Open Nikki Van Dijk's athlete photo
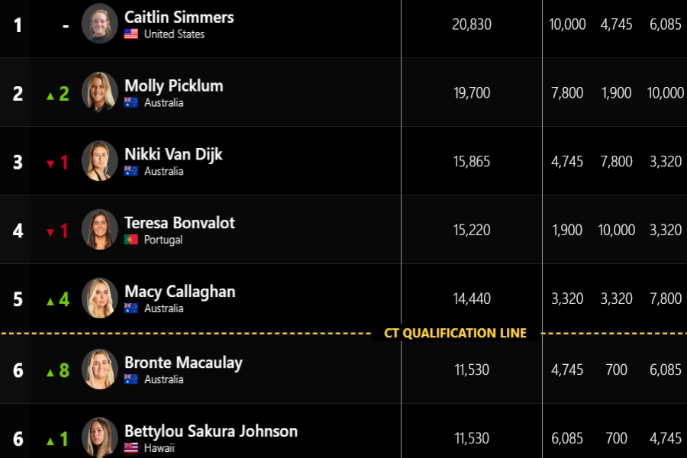 point(100,161)
